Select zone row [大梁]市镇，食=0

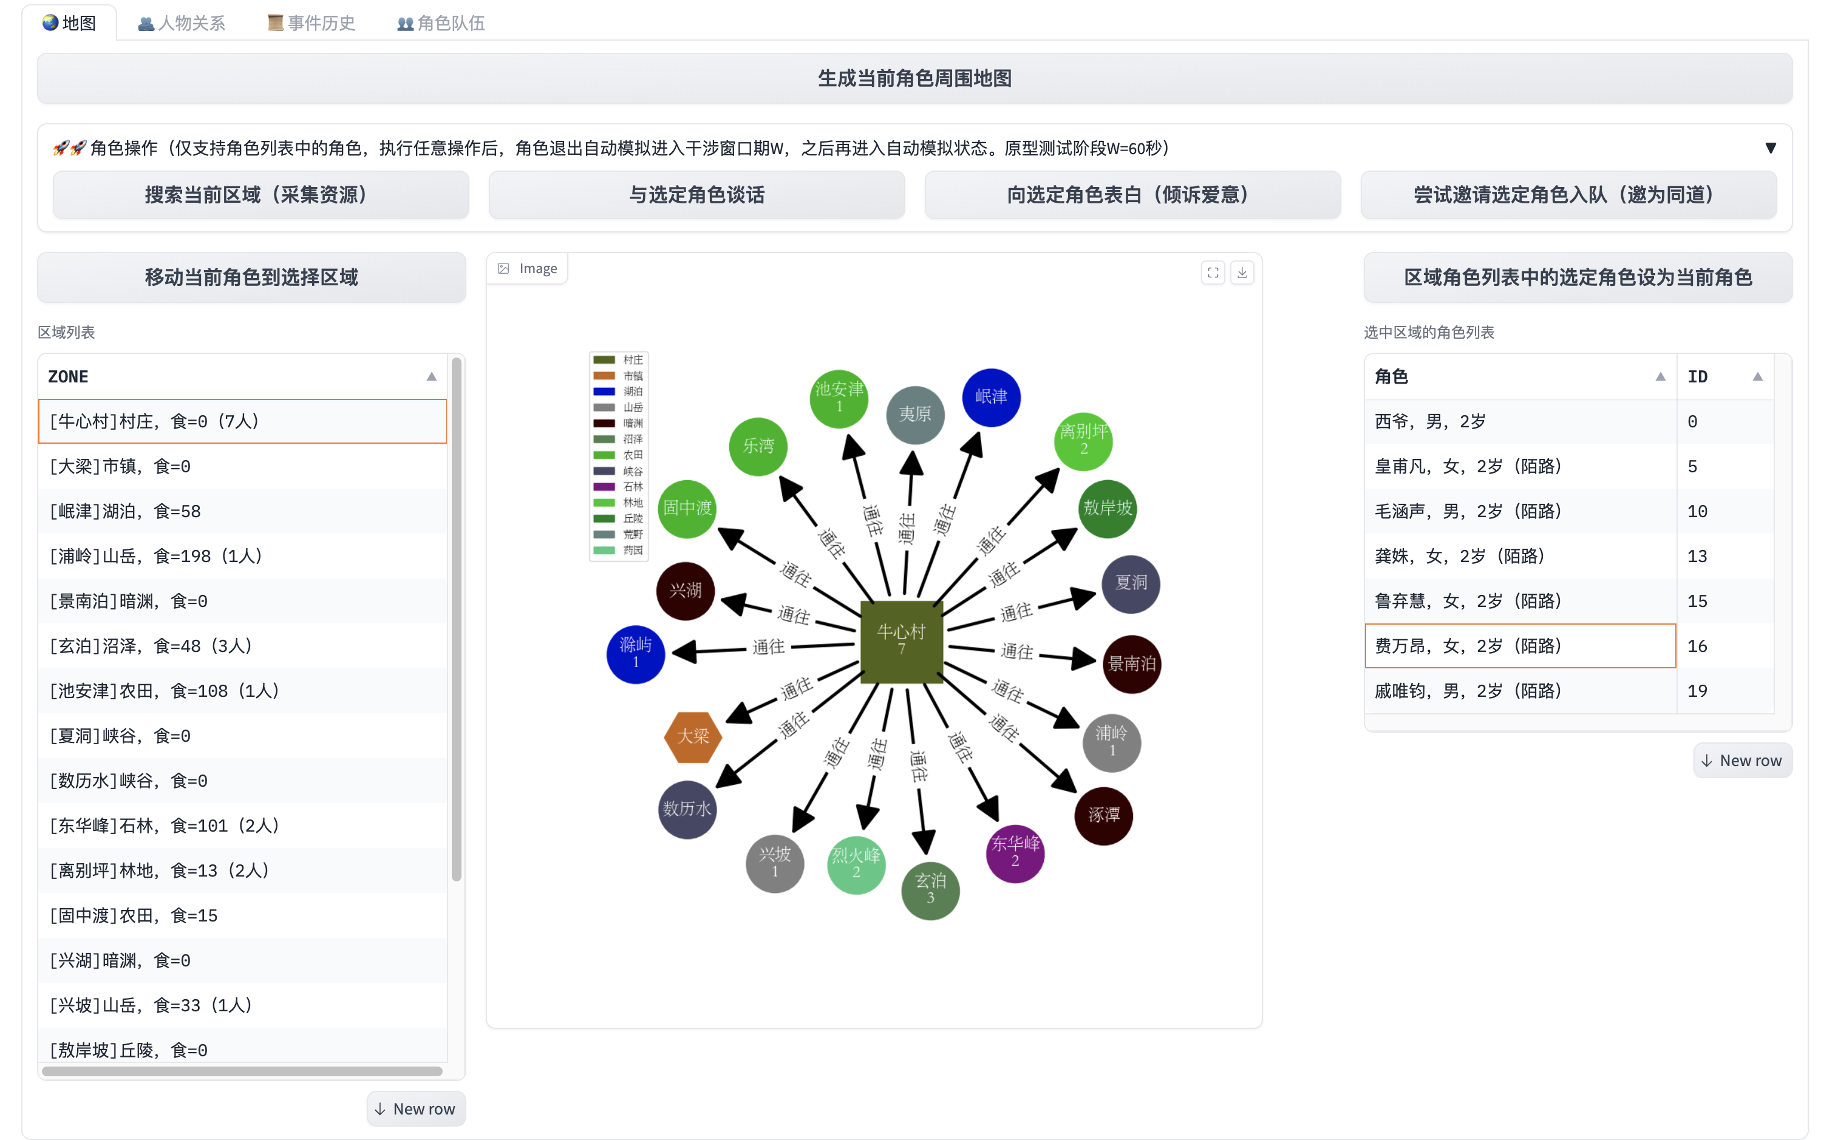242,466
